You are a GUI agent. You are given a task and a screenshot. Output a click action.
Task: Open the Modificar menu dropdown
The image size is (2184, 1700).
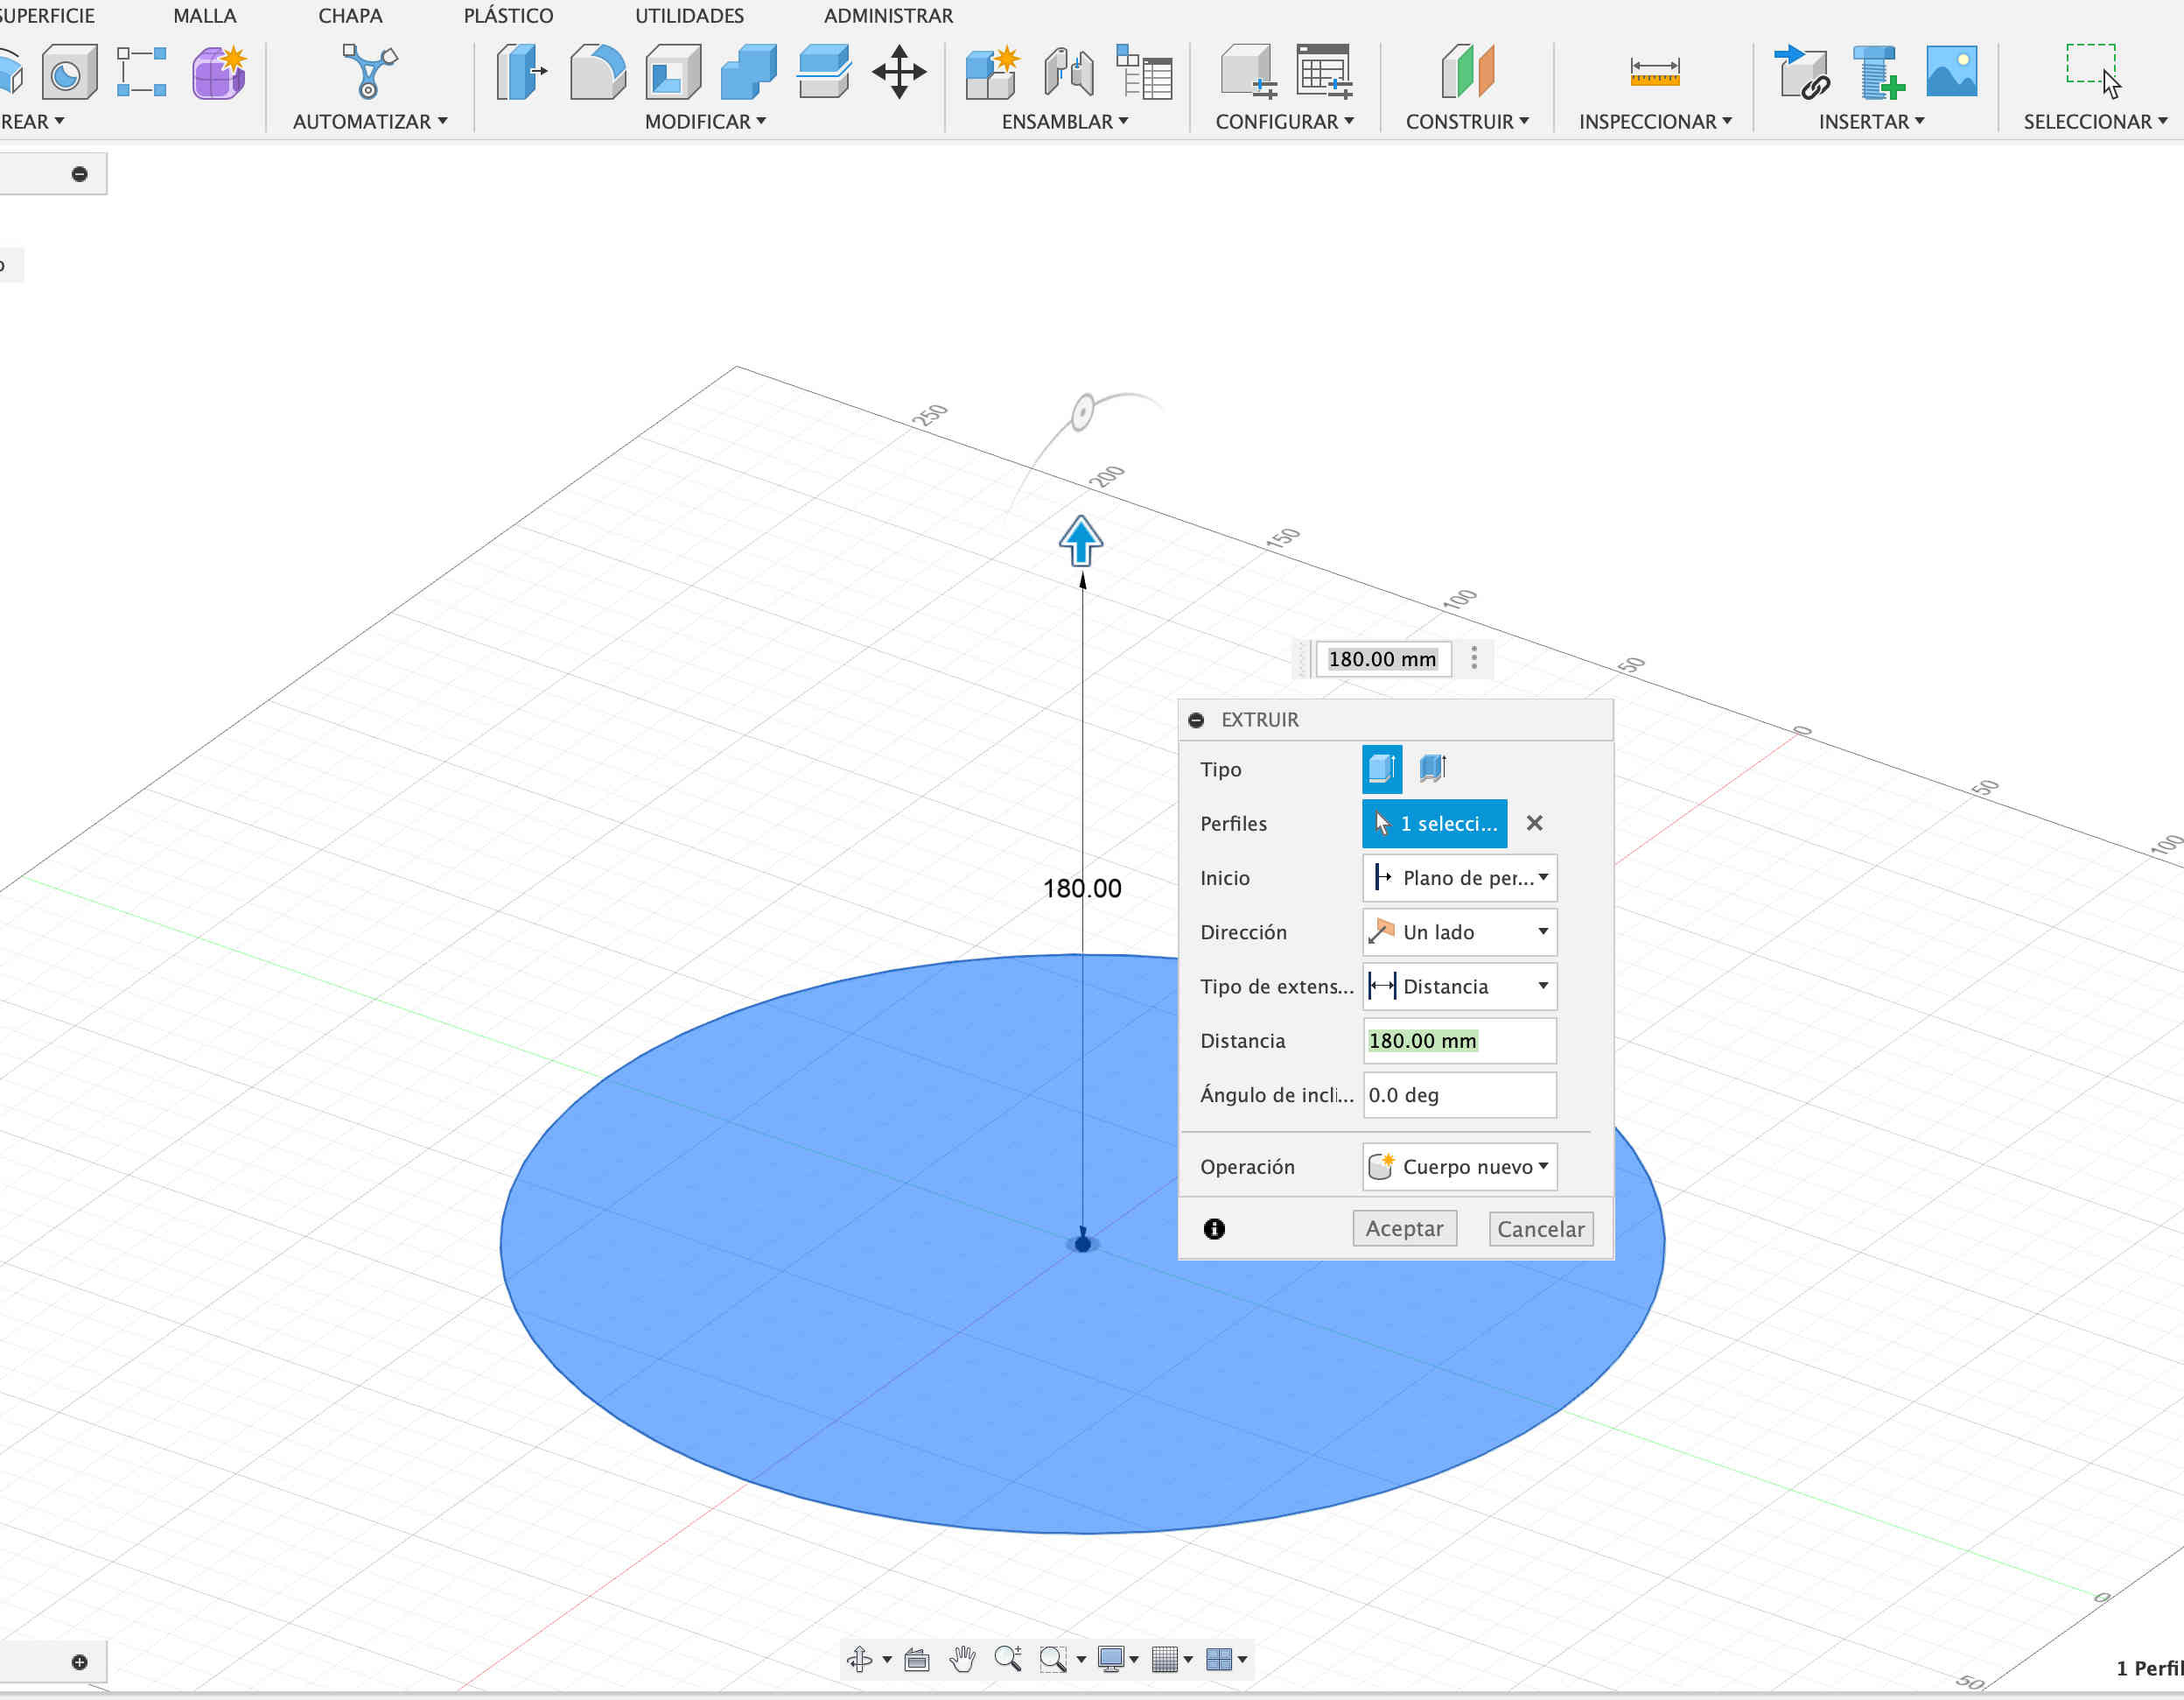click(x=705, y=121)
